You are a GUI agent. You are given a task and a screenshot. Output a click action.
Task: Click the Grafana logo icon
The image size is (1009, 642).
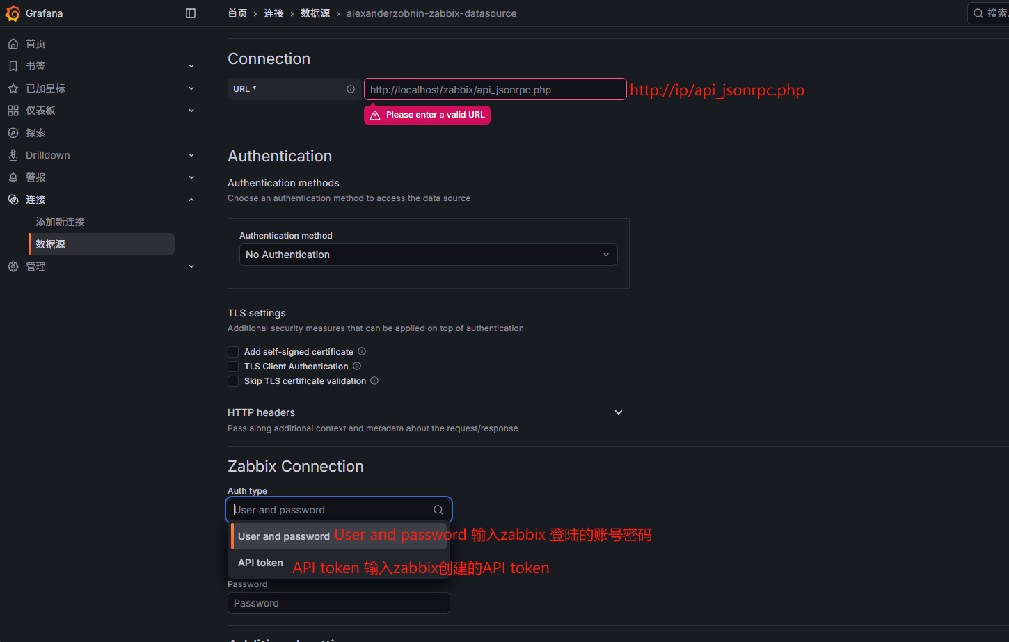(x=13, y=13)
